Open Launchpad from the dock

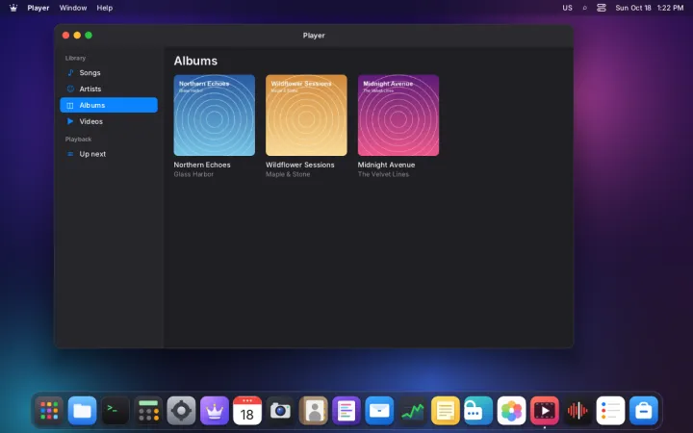(x=49, y=411)
